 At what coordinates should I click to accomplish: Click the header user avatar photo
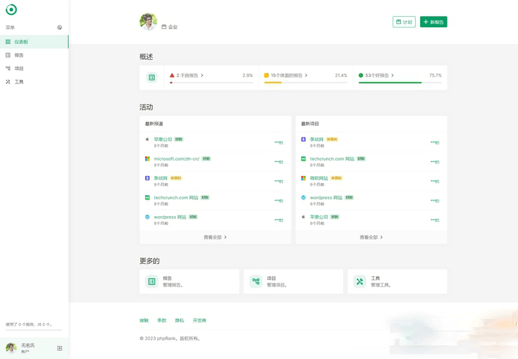tap(148, 22)
